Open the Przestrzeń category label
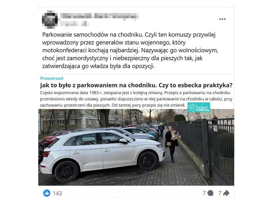Viewport: 273px width, 204px height. click(52, 78)
